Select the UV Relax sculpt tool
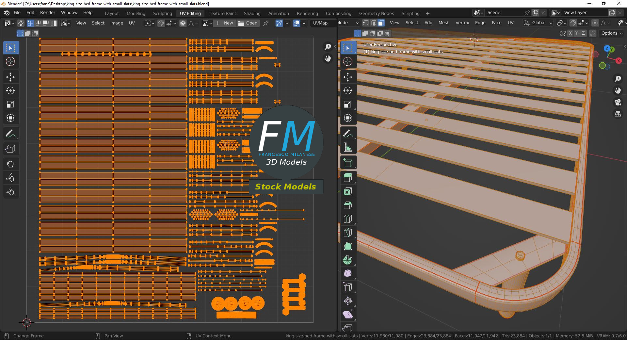 point(10,178)
